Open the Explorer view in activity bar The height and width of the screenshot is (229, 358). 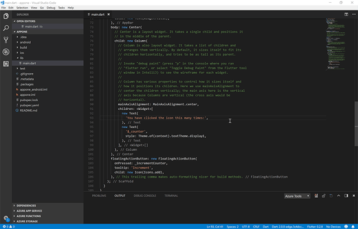click(6, 16)
